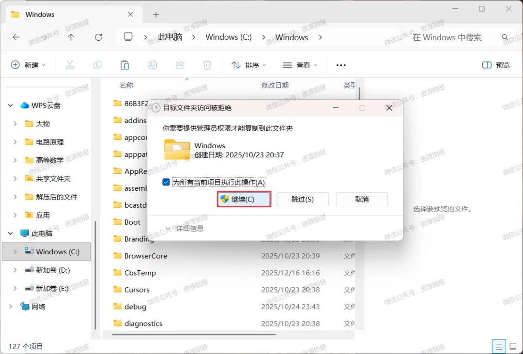Click the horizontal scrollbar of file list

pos(194,334)
